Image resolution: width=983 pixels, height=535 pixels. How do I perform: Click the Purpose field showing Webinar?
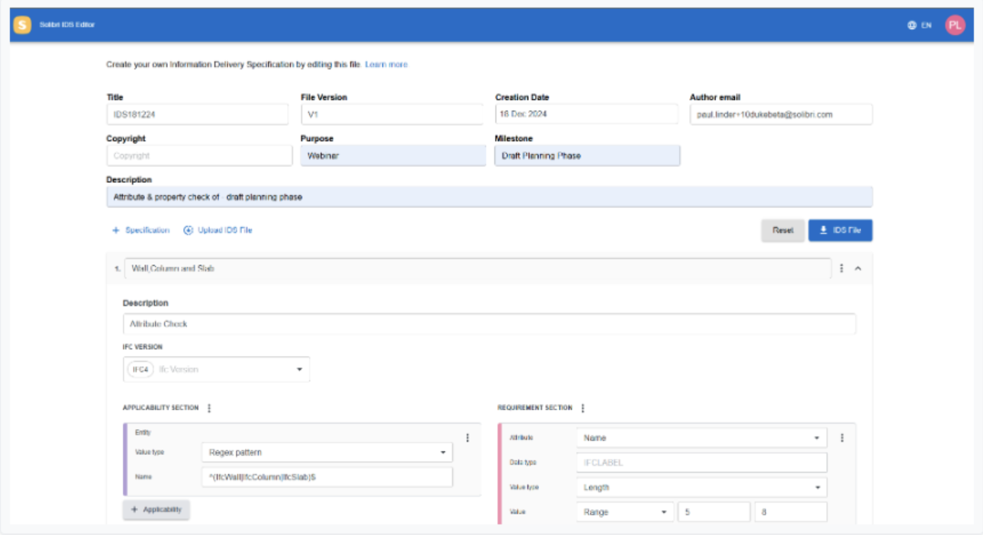(393, 155)
